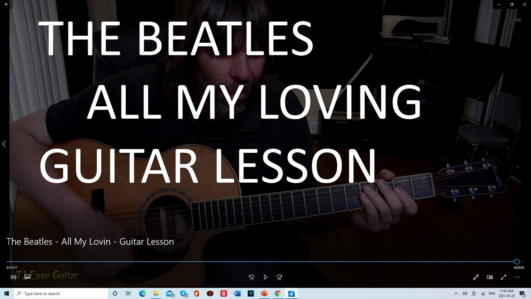This screenshot has width=531, height=299.
Task: Toggle fullscreen video view
Action: (504, 277)
